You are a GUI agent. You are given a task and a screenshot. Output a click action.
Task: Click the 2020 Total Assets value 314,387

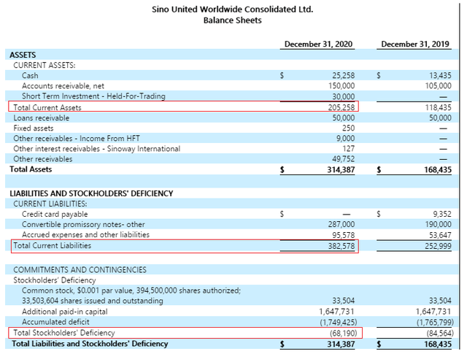341,170
